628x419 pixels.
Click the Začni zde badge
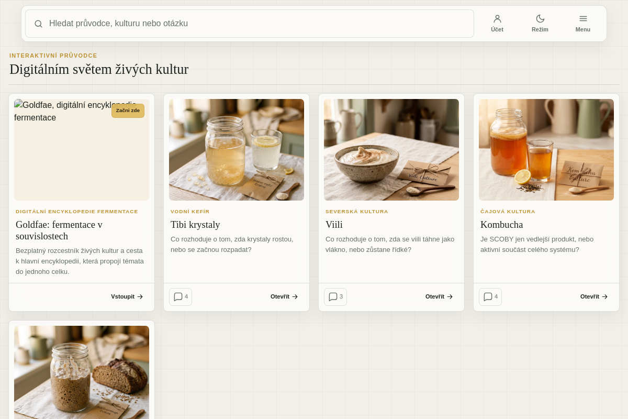(128, 111)
